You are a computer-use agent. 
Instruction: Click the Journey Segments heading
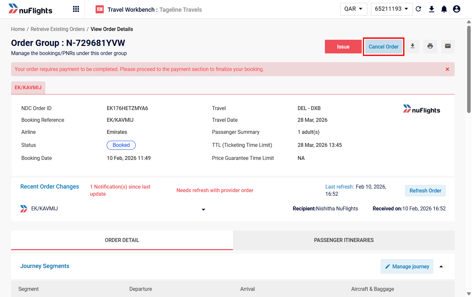tap(45, 266)
